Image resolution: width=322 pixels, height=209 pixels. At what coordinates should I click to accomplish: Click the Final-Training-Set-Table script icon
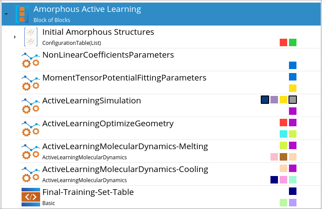(x=31, y=197)
